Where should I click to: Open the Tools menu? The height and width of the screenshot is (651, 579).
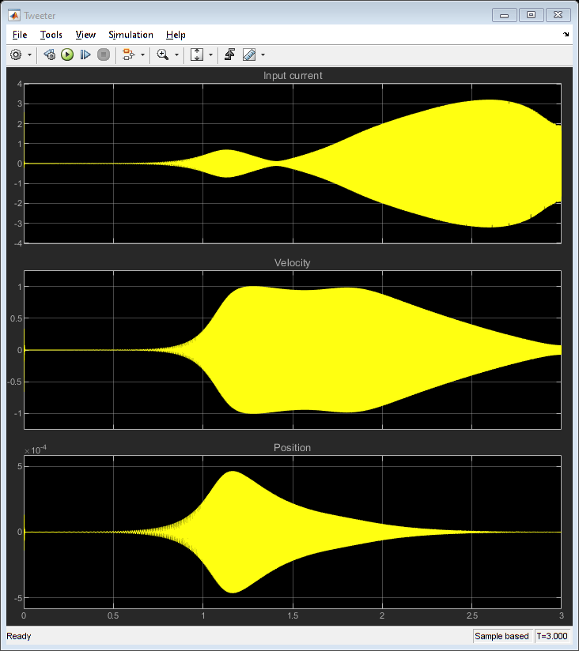51,35
